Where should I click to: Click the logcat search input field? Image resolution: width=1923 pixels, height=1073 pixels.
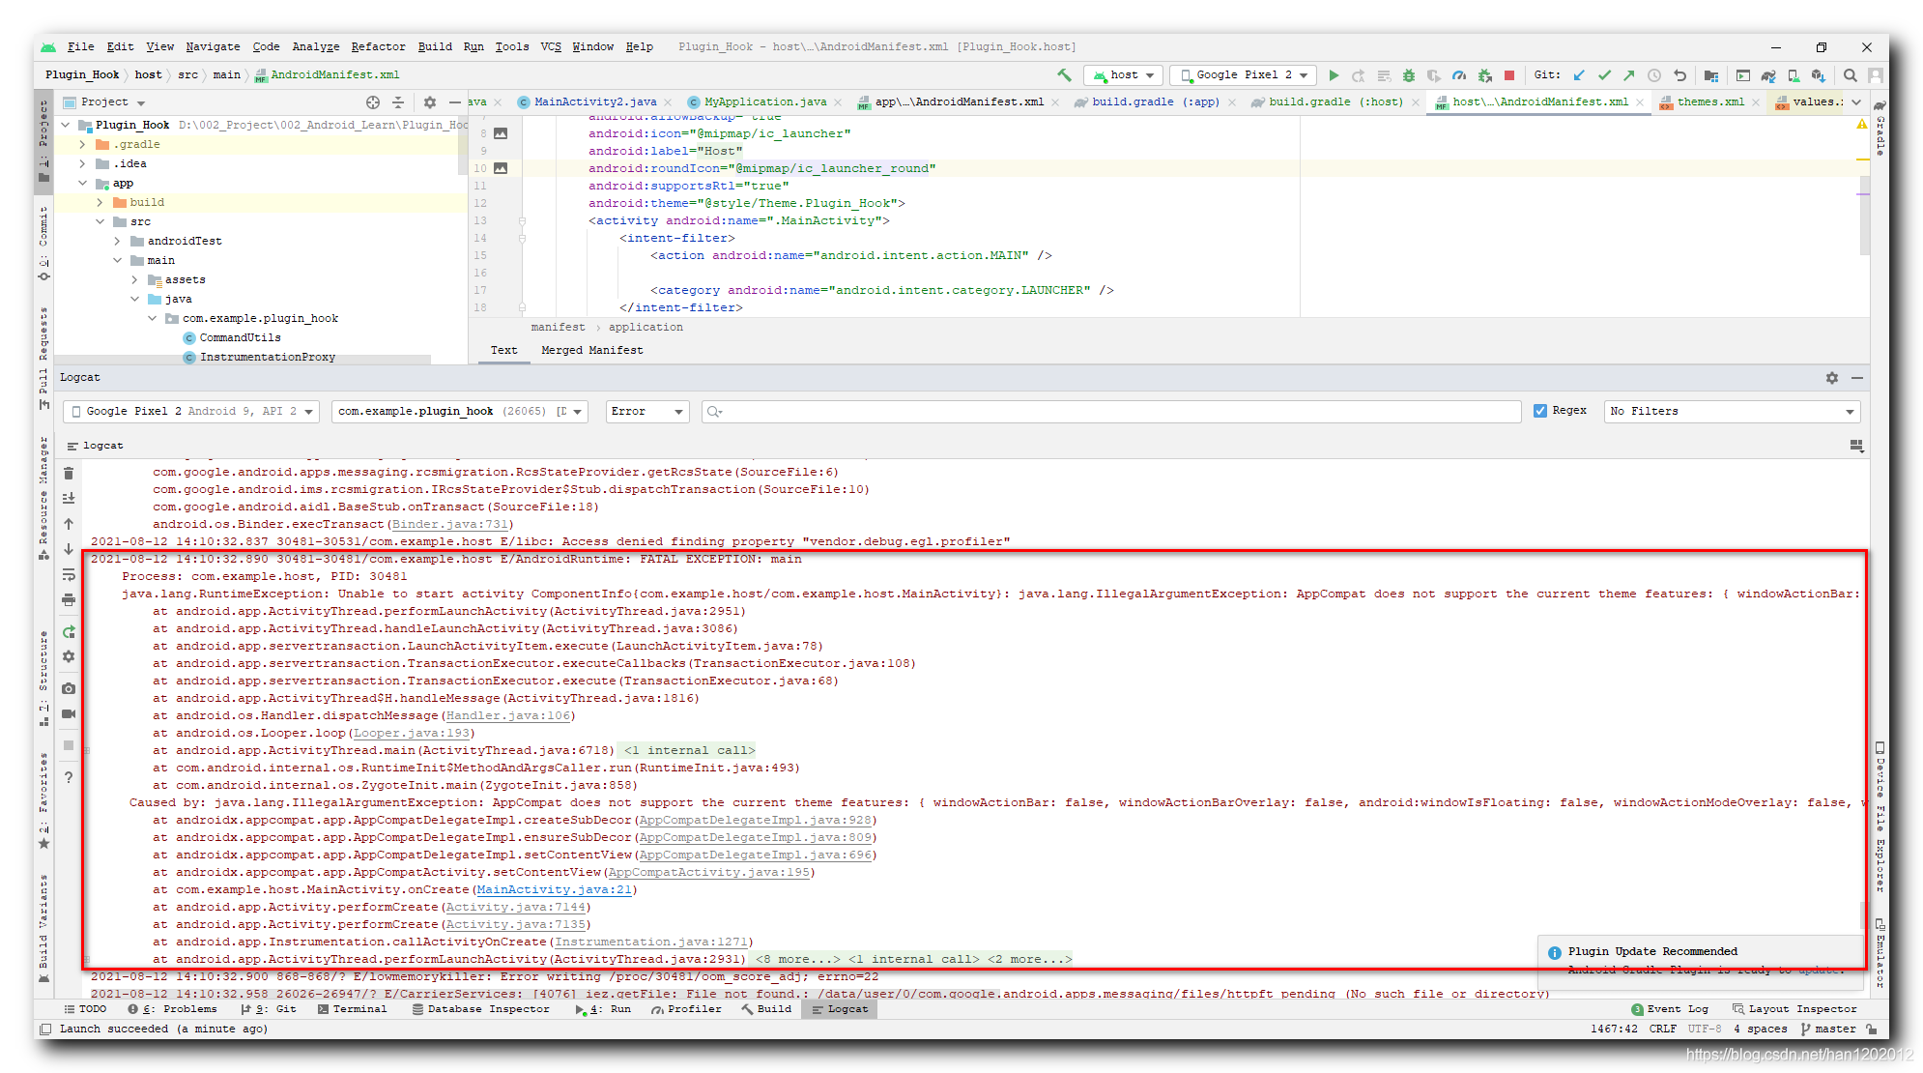[1111, 412]
